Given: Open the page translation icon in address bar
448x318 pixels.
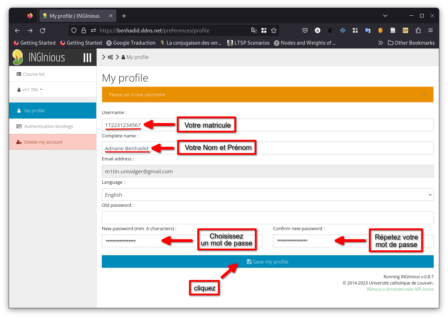Looking at the screenshot, I should (254, 31).
